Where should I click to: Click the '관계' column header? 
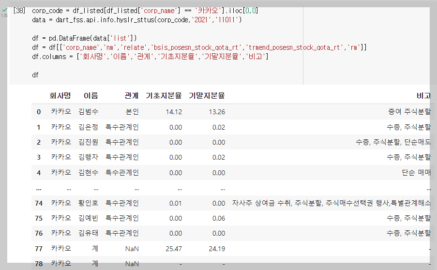pos(131,96)
